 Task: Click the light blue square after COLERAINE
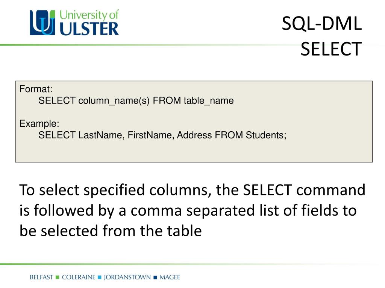click(99, 277)
